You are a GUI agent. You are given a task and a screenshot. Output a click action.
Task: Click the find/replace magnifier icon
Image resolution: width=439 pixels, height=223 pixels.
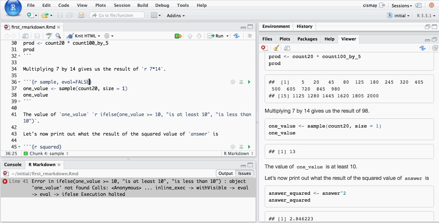coord(58,36)
